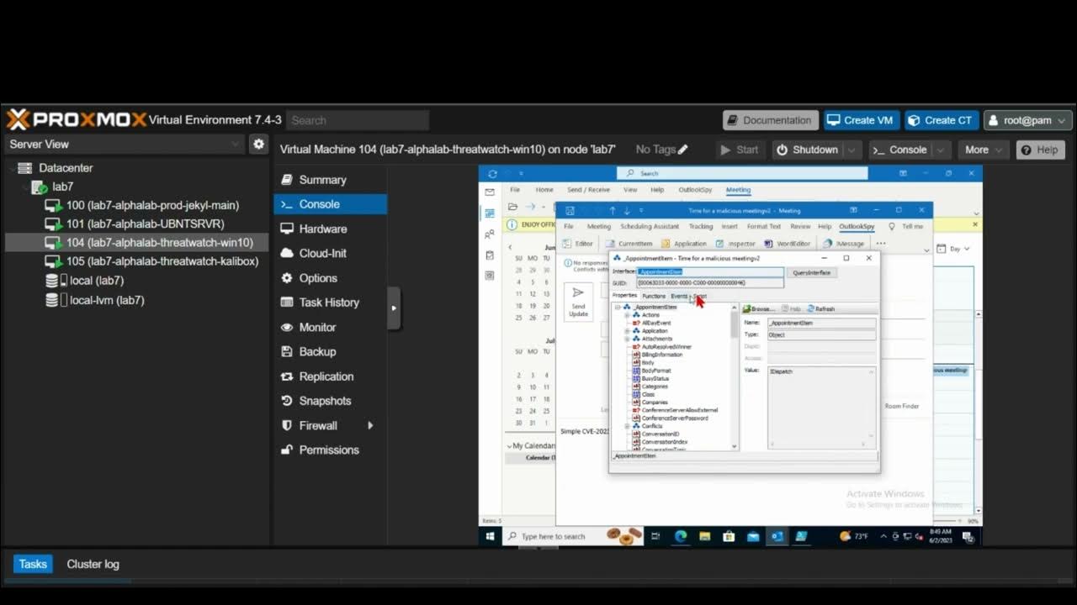Screen dimensions: 1077x605
Task: Switch to the Cluster log tab
Action: [x=93, y=564]
